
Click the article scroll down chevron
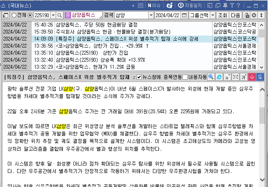(262, 180)
